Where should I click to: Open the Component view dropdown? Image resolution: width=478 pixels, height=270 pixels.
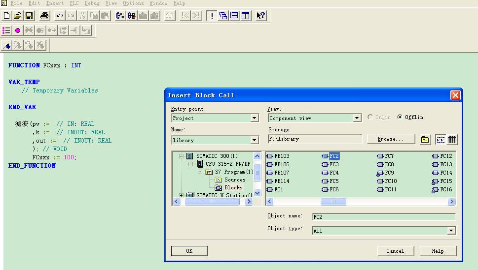(357, 118)
